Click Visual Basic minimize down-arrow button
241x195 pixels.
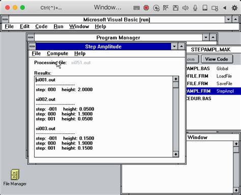[x=228, y=19]
